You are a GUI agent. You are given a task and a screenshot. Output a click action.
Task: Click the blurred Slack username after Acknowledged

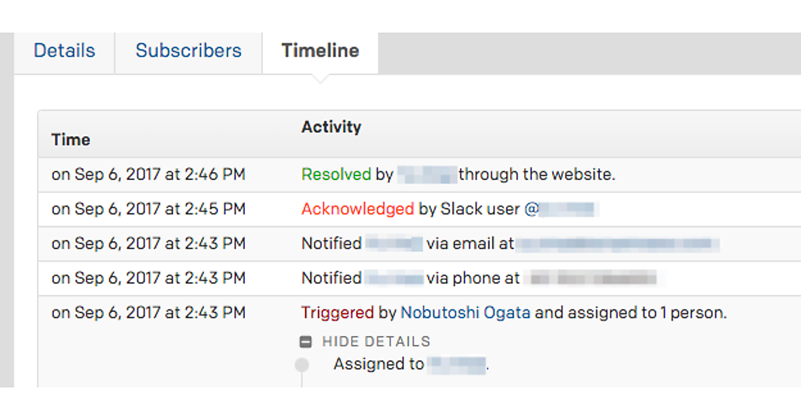tap(567, 209)
